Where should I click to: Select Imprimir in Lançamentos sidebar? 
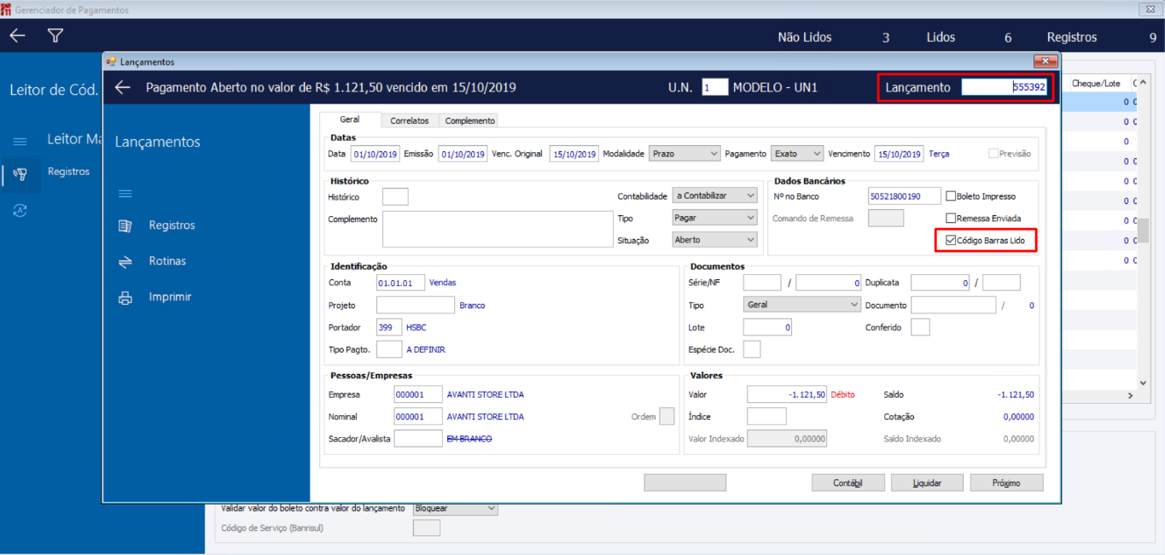pos(170,297)
